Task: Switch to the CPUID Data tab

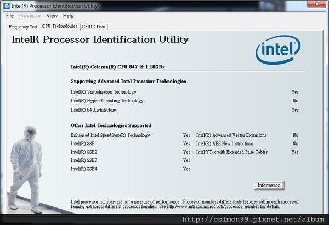Action: pyautogui.click(x=94, y=26)
